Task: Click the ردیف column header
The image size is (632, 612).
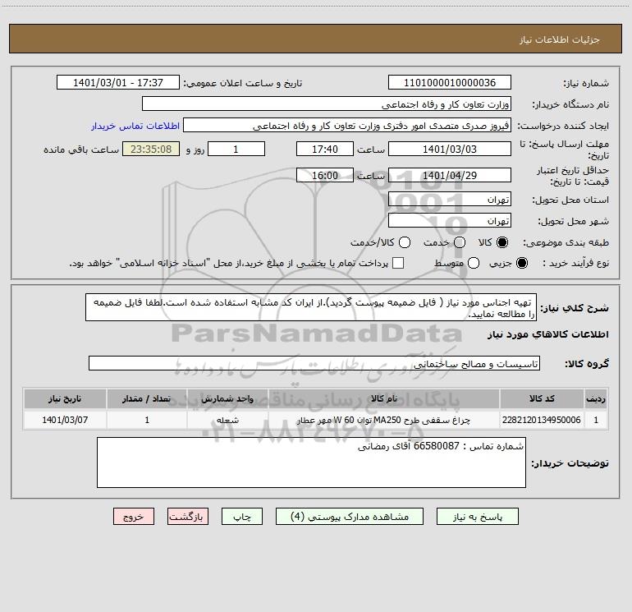Action: point(596,398)
